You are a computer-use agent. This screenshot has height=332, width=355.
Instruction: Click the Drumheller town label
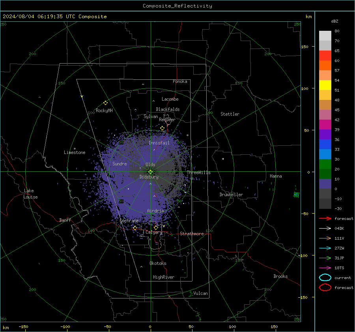(x=231, y=195)
